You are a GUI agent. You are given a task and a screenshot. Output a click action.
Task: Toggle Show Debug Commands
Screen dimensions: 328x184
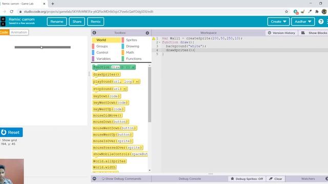pos(121,179)
